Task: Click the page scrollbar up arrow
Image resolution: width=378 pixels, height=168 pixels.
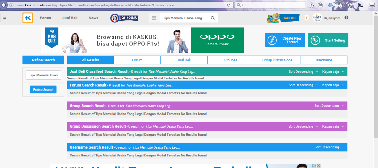Action: (x=376, y=13)
